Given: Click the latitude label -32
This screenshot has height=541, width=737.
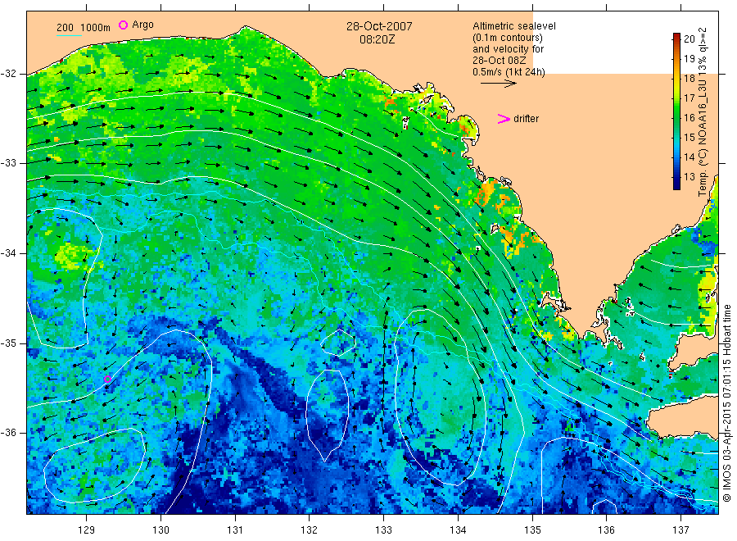Looking at the screenshot, I should point(8,75).
